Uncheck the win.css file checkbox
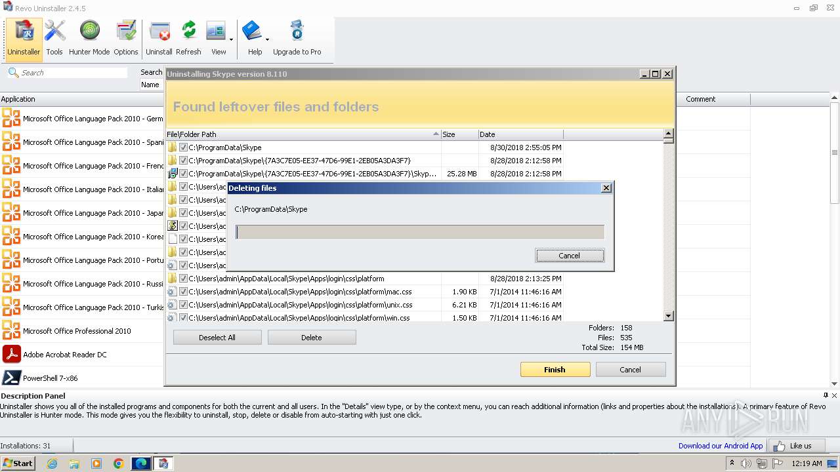 pos(184,318)
